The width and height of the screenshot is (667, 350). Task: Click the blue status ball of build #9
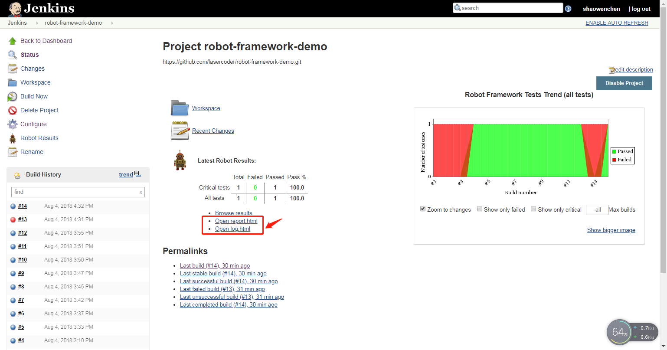(13, 273)
